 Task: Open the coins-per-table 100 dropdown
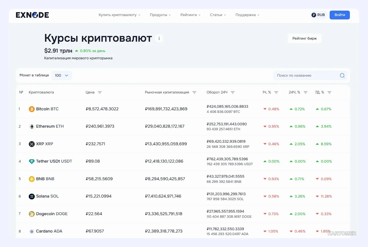[61, 75]
